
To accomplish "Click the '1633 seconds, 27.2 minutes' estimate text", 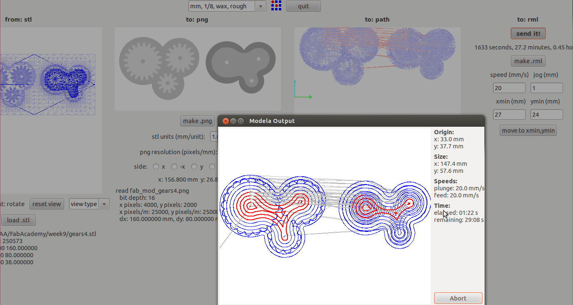I will tap(523, 47).
